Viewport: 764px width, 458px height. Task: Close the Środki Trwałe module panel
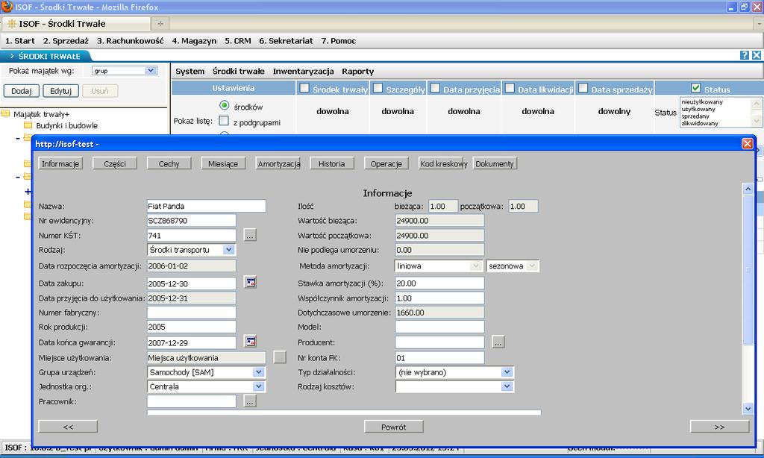click(x=757, y=55)
